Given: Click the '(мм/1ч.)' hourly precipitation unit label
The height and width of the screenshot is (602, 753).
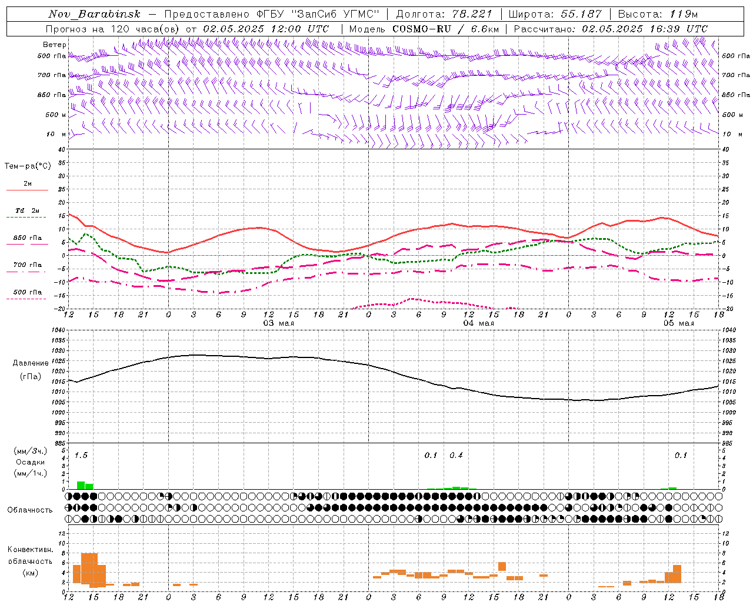Looking at the screenshot, I should pyautogui.click(x=31, y=473).
